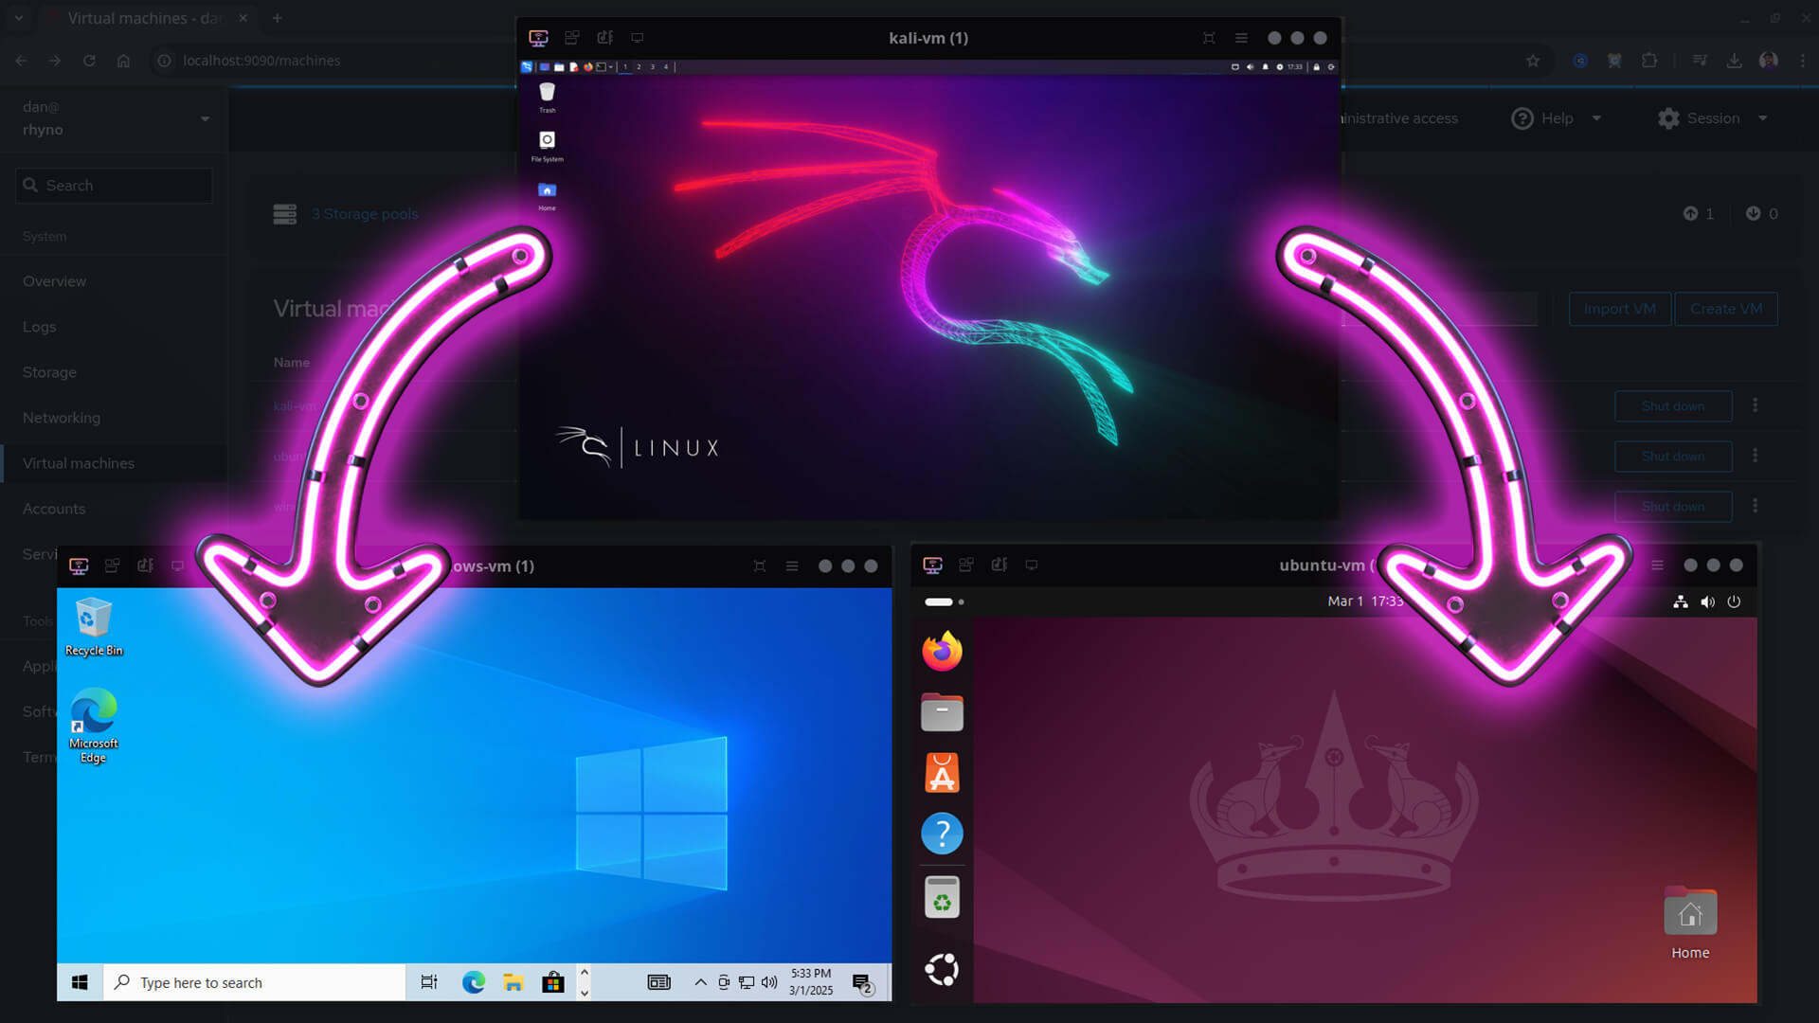Open the 3 Storage pools link

(365, 214)
